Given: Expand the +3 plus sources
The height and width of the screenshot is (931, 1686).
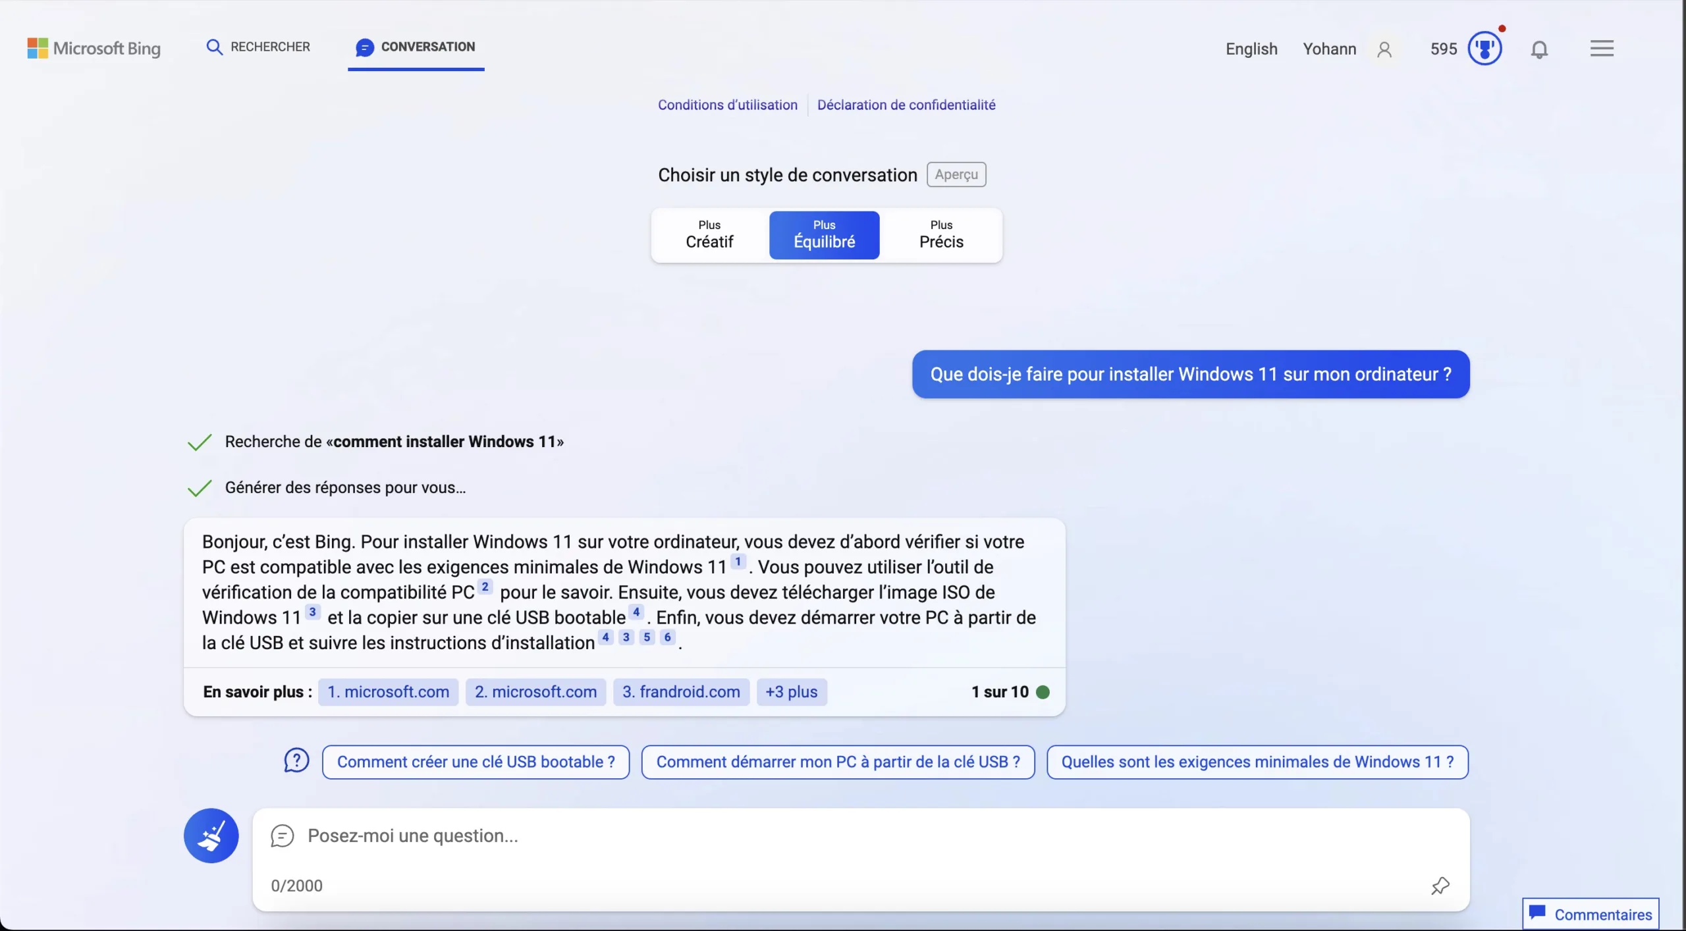Looking at the screenshot, I should click(792, 692).
